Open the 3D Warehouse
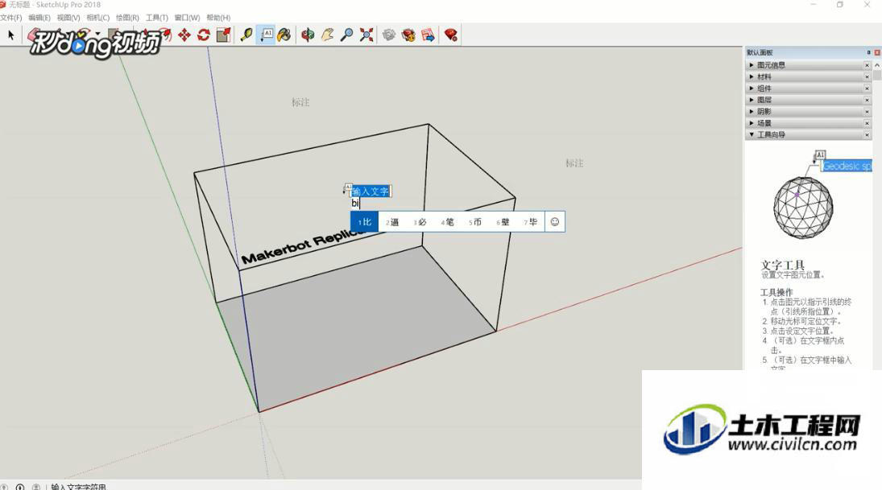 coord(389,35)
